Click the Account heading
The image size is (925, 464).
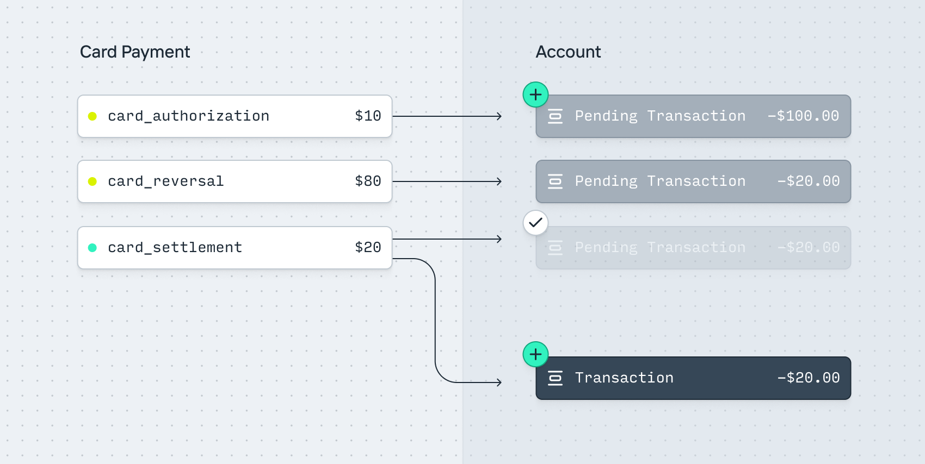tap(568, 52)
